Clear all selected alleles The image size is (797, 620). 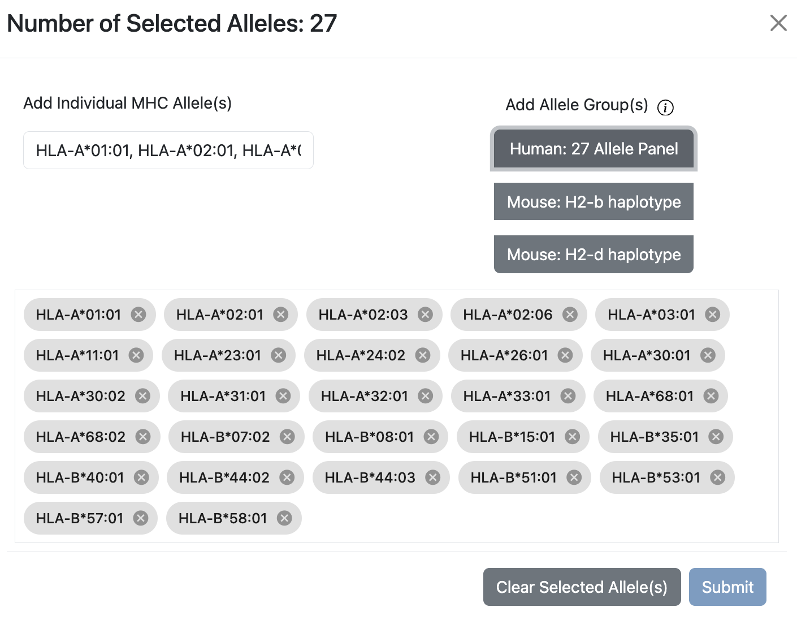pos(582,587)
